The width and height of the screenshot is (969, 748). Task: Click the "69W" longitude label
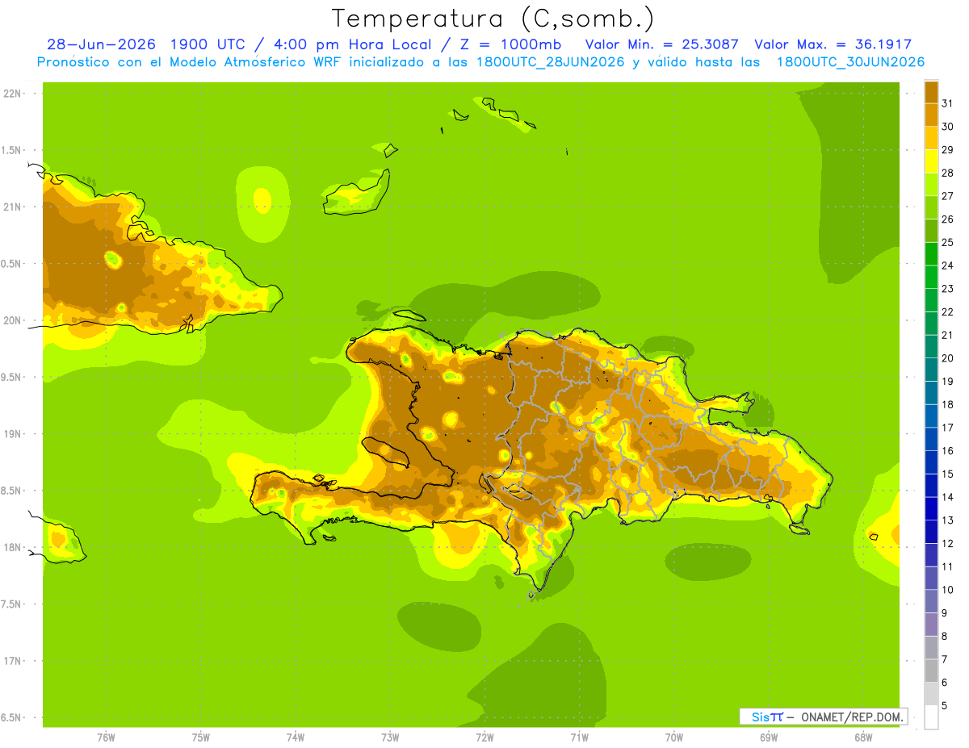768,738
